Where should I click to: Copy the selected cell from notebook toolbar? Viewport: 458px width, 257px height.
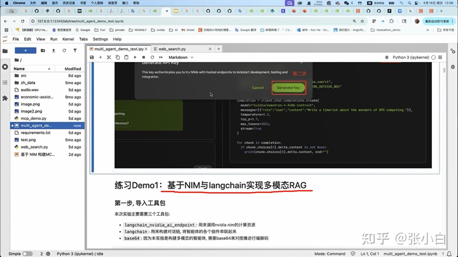(118, 57)
